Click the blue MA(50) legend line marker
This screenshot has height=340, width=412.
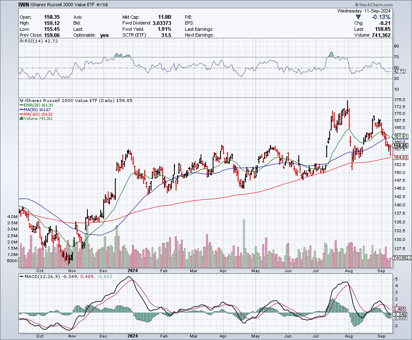21,109
